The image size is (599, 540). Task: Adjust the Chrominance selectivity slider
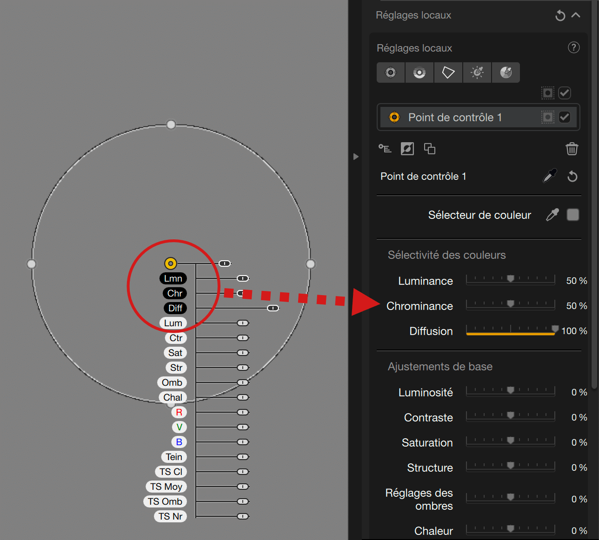pos(511,304)
